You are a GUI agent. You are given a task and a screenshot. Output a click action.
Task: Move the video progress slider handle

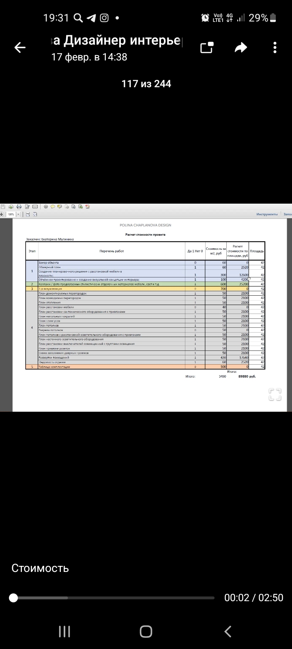click(13, 597)
